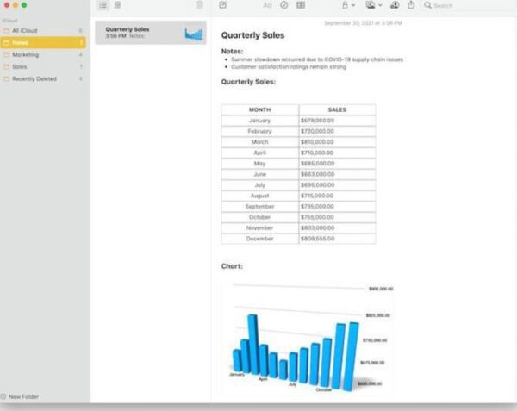
Task: Open the Marketing folder
Action: pyautogui.click(x=24, y=54)
